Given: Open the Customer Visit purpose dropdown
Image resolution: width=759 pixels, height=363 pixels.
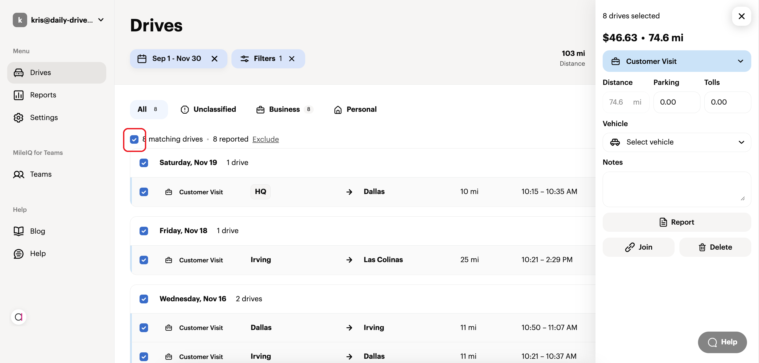Looking at the screenshot, I should (x=676, y=61).
